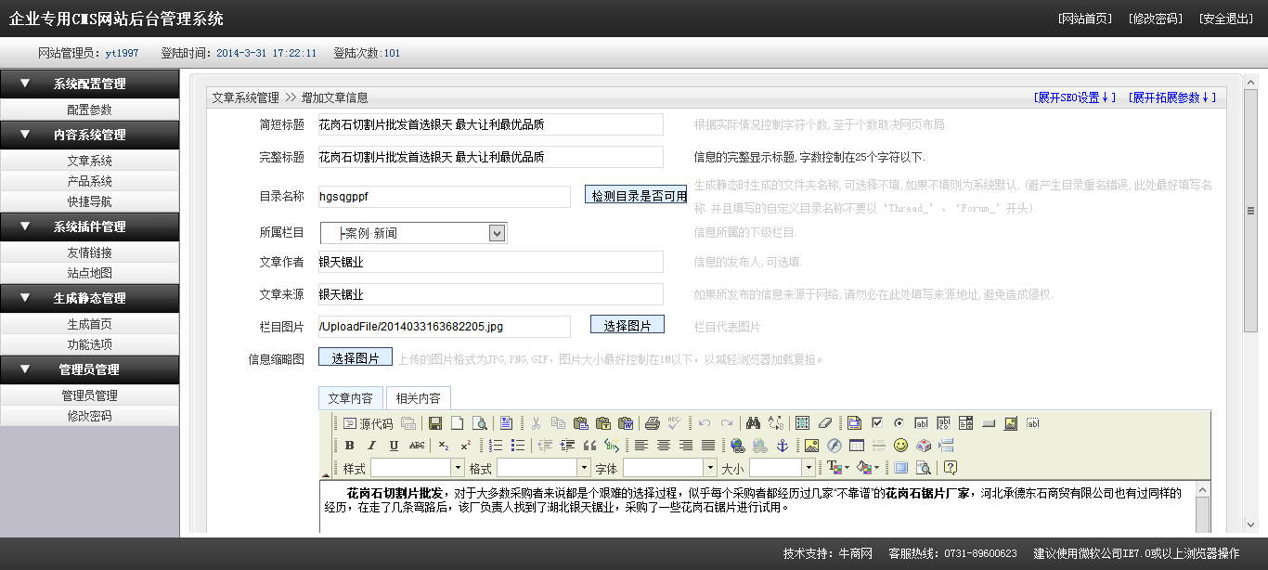
Task: Click the 检测目录是否可用 button
Action: (639, 196)
